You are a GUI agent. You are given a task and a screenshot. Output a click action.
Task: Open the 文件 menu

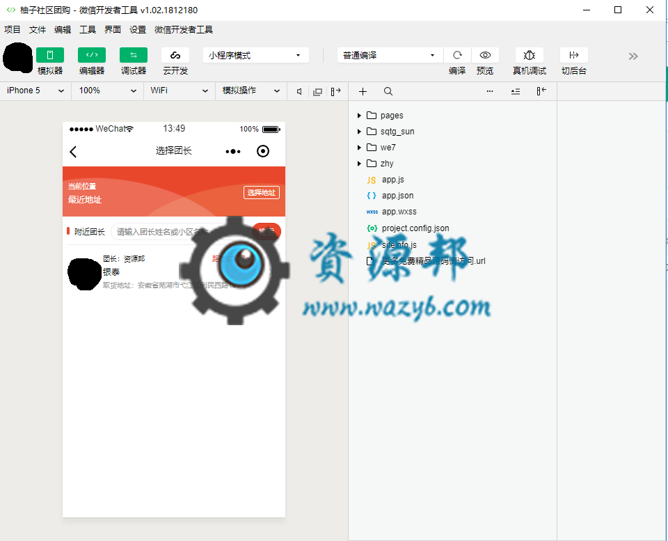[x=38, y=29]
